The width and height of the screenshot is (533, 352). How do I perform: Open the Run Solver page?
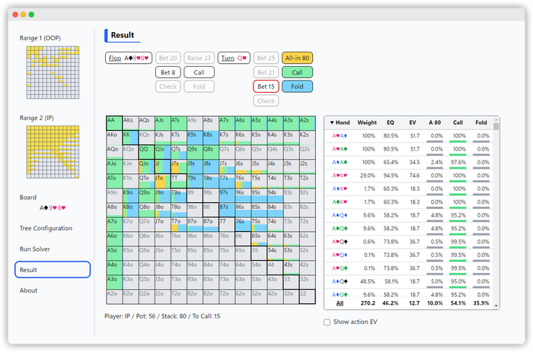click(35, 249)
